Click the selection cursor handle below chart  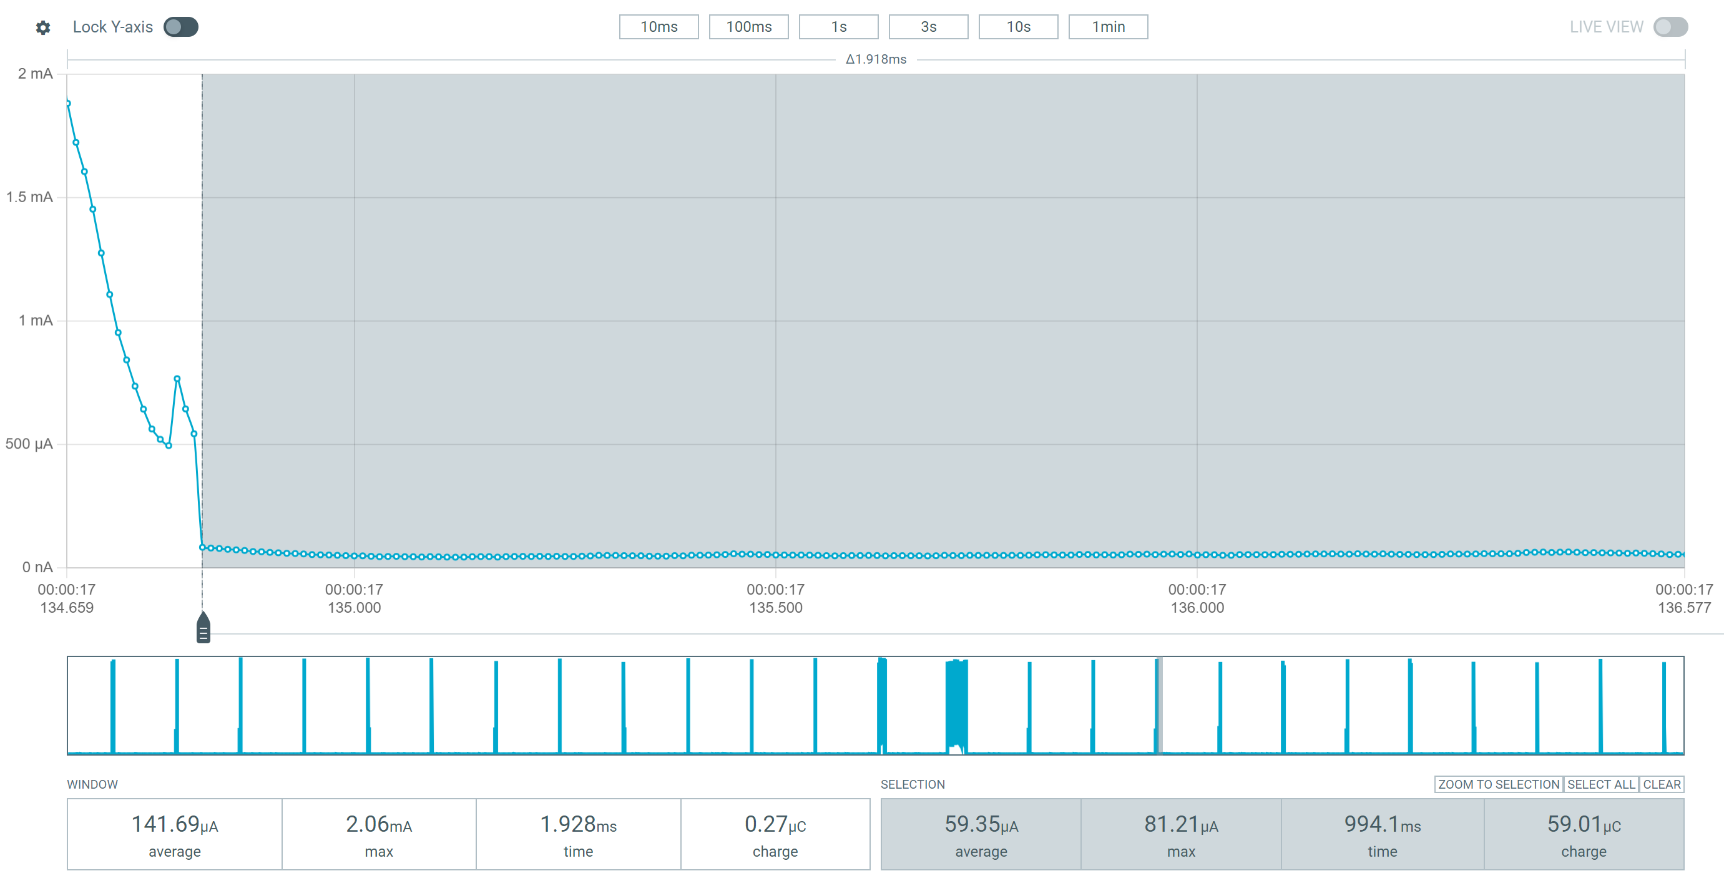tap(203, 628)
